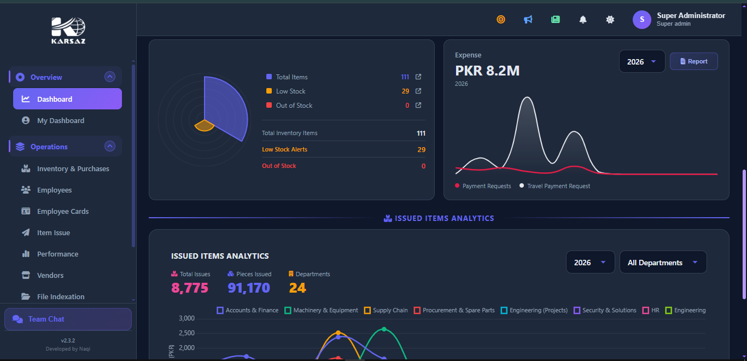This screenshot has height=361, width=747.
Task: Click the My Dashboard user icon
Action: click(26, 120)
